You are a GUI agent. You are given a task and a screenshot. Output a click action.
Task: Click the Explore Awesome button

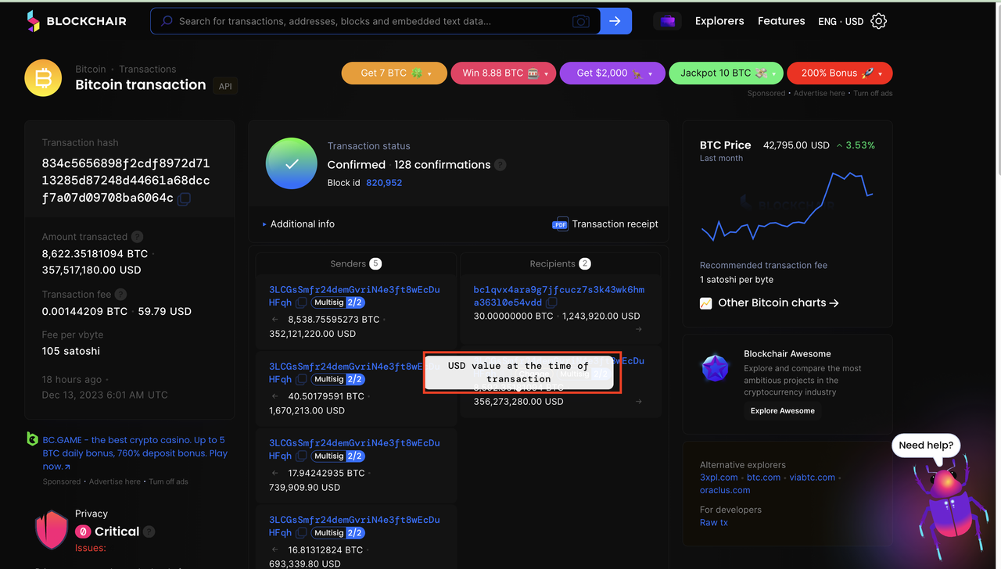click(x=783, y=411)
